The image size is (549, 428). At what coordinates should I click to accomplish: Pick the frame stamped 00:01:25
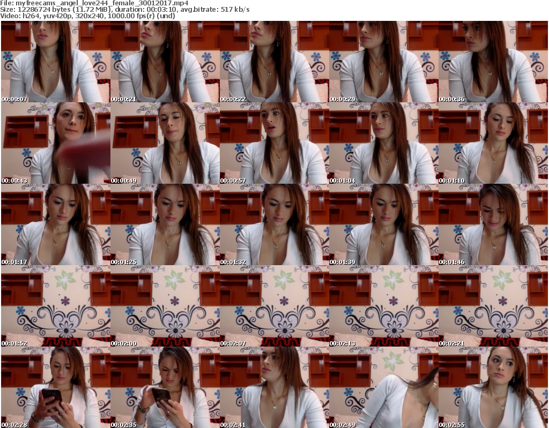click(x=165, y=224)
